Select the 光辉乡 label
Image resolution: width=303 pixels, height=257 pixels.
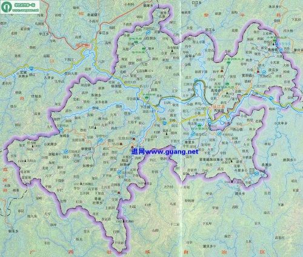click(52, 144)
